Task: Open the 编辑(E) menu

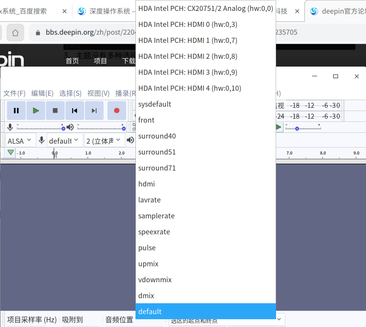Action: click(x=42, y=93)
